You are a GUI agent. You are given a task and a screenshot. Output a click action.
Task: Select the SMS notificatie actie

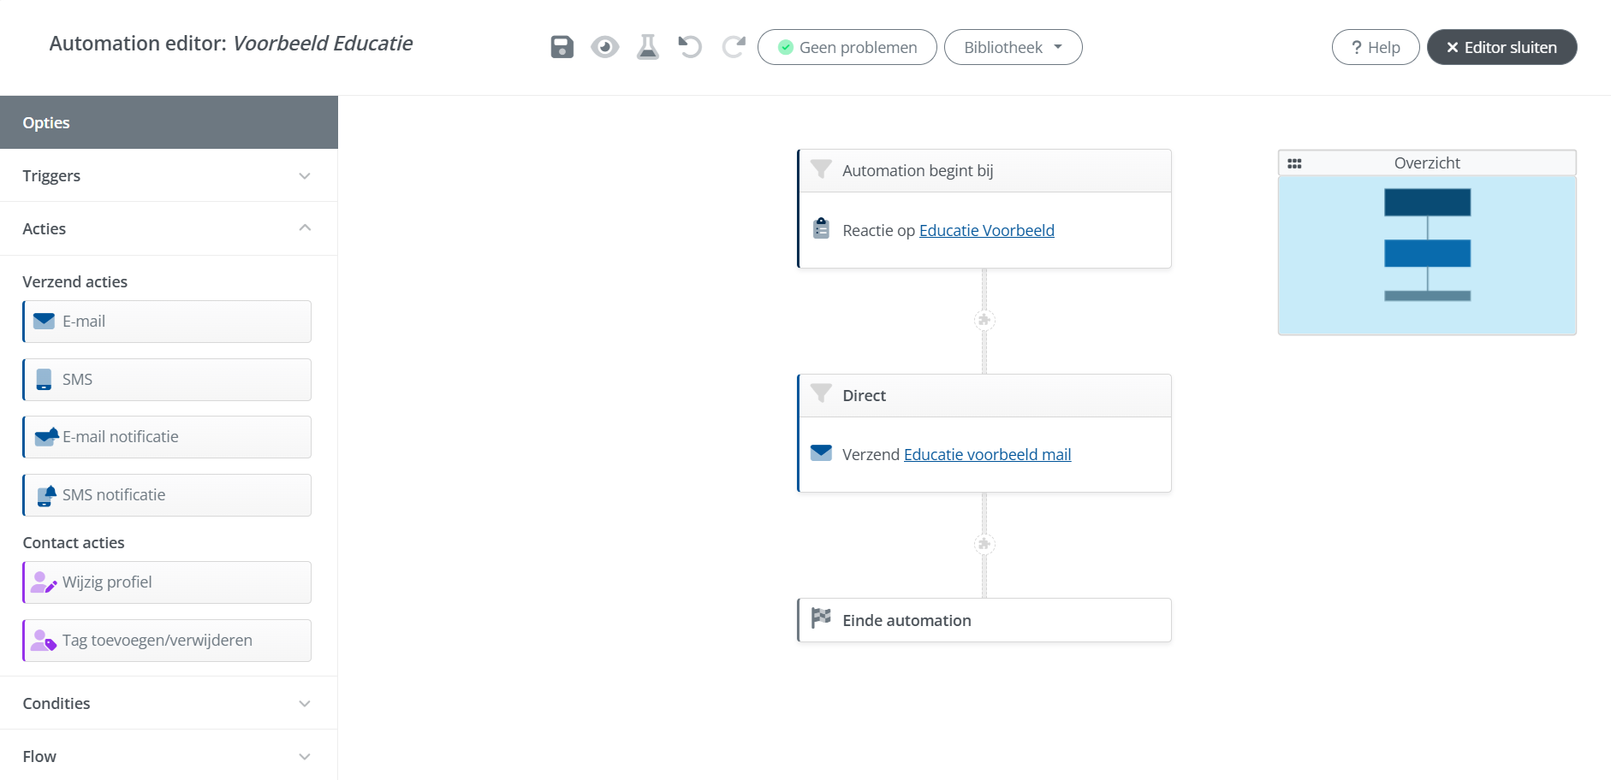[x=166, y=494]
